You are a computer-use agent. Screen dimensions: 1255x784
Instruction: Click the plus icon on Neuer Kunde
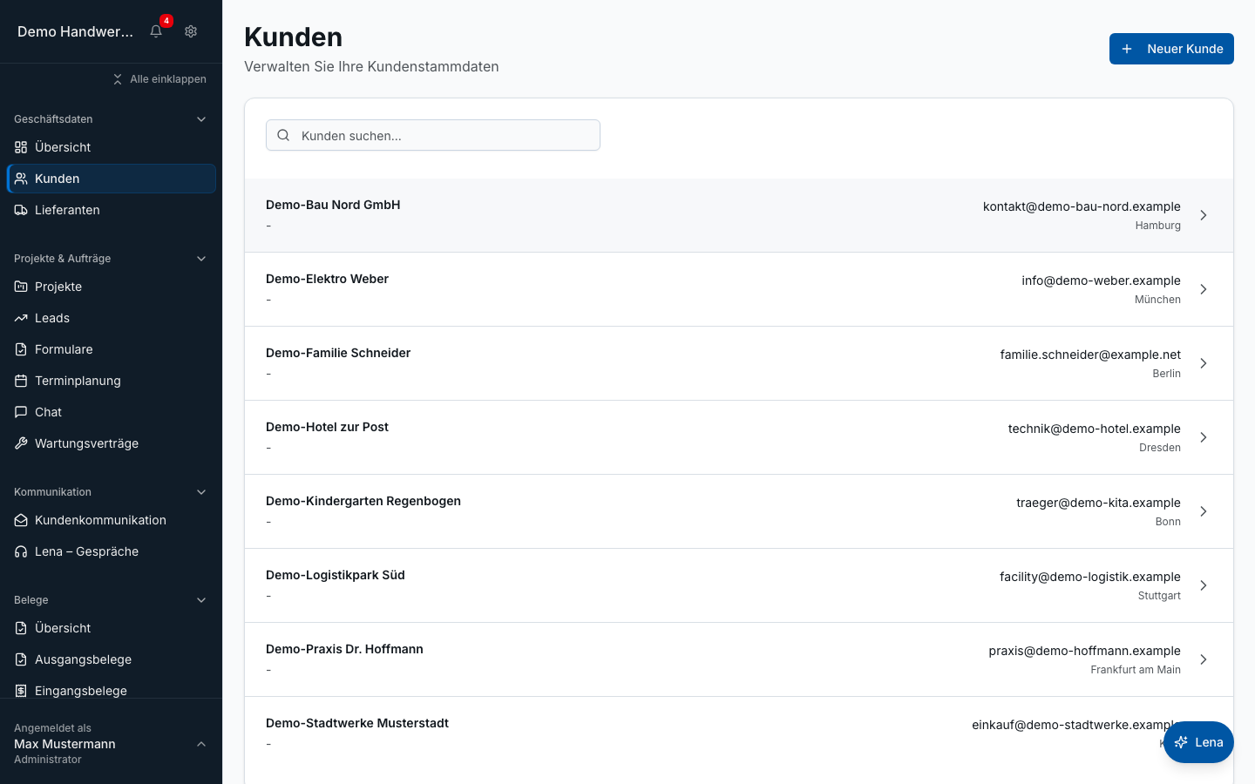(1127, 49)
